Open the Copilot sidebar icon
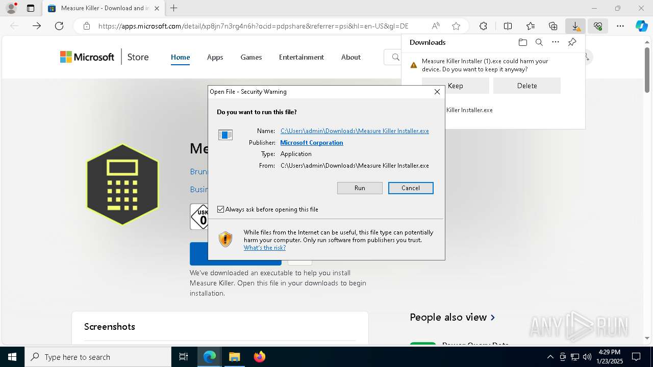 pos(641,26)
